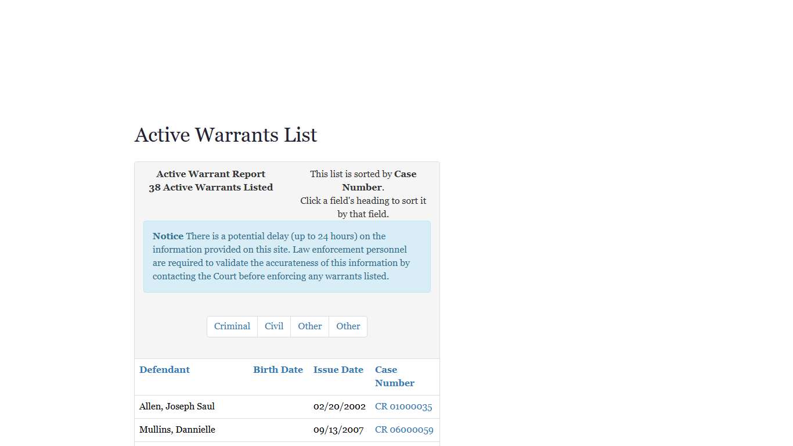Click issue date 09/13/2007 for Mullins
This screenshot has width=793, height=446.
[x=338, y=430]
